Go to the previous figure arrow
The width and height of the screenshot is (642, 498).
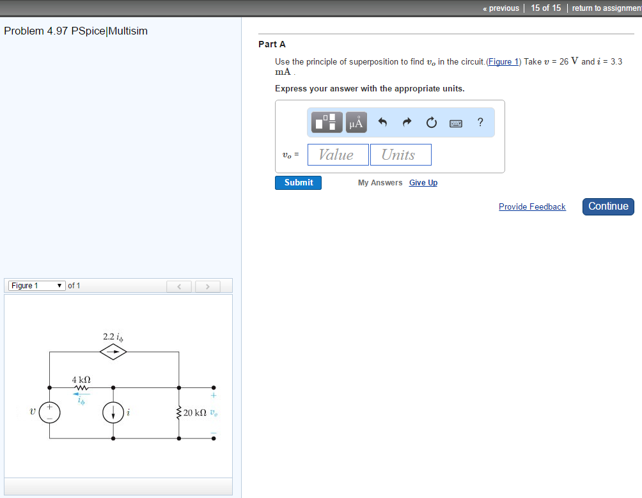pyautogui.click(x=179, y=286)
